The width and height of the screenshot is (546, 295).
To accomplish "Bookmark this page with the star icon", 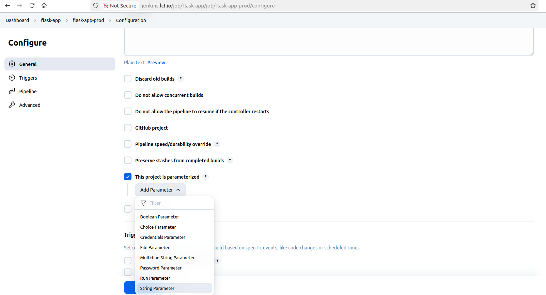I will [x=533, y=5].
